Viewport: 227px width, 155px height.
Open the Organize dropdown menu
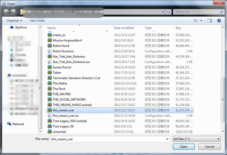coord(15,20)
